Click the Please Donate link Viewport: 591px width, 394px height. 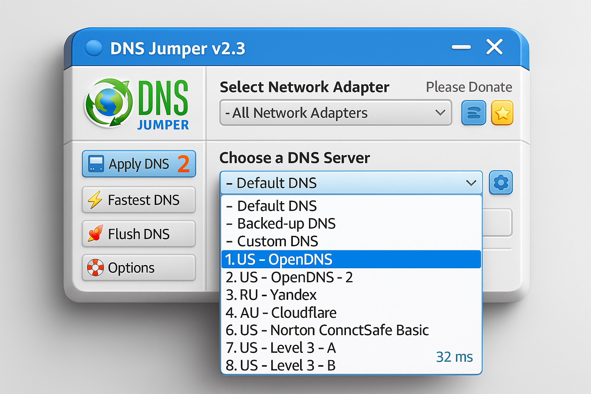[x=469, y=87]
